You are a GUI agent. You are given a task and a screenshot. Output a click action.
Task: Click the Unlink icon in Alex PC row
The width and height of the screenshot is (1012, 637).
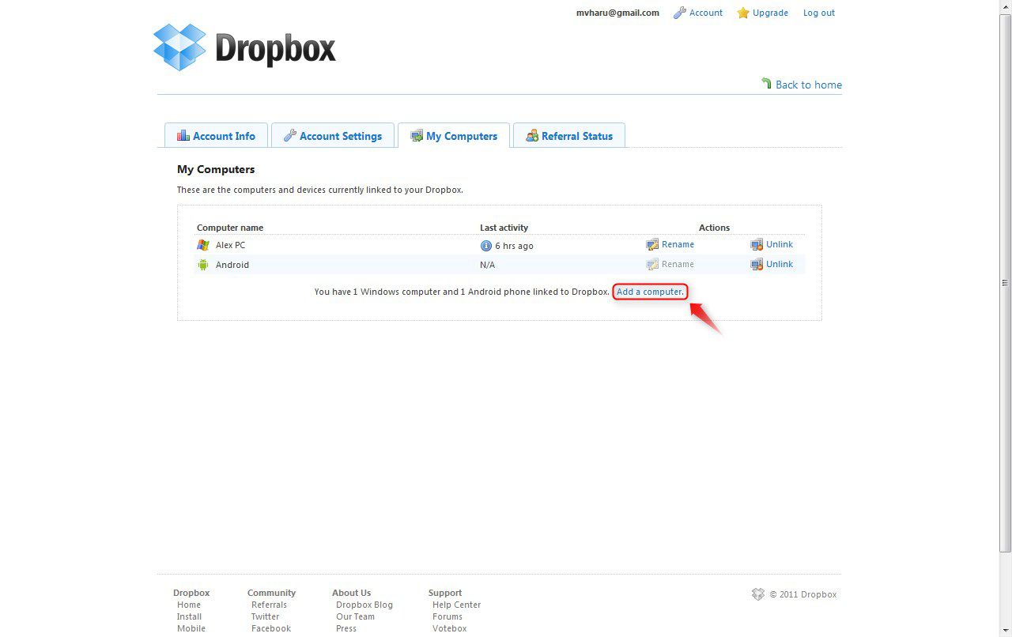pyautogui.click(x=757, y=244)
